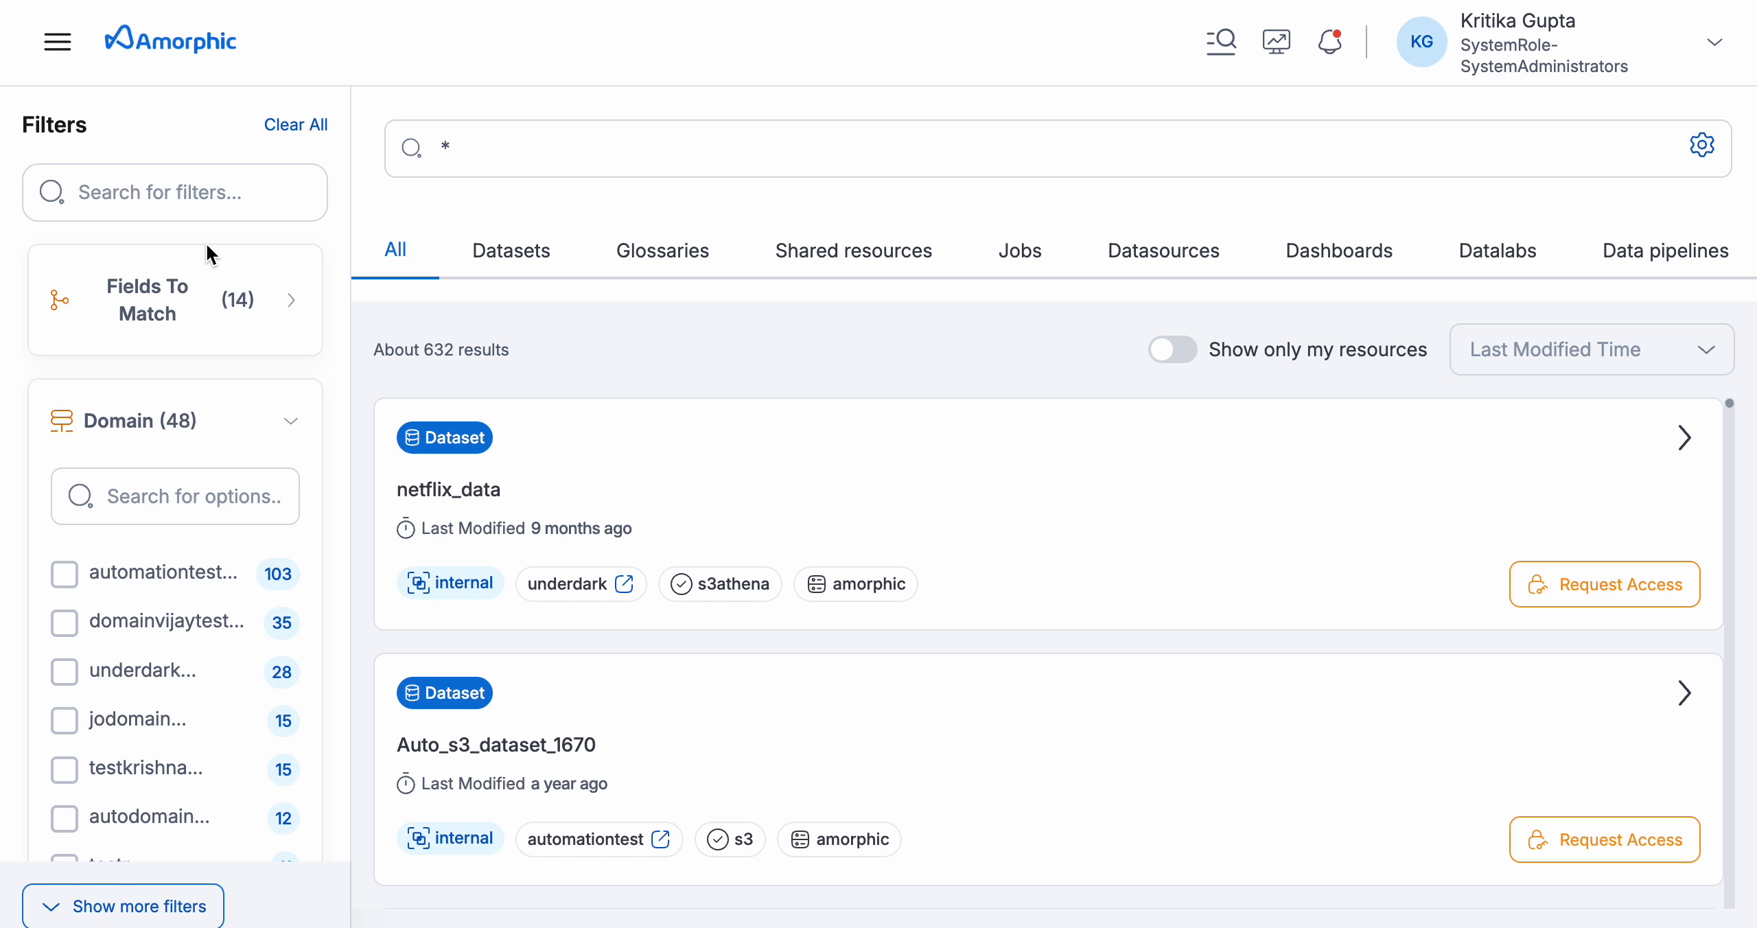Click the Search for filters input field

point(175,193)
